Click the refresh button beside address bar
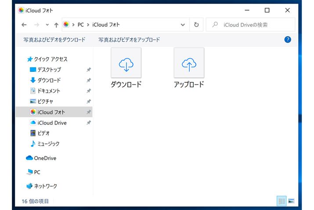The height and width of the screenshot is (210, 314). click(196, 25)
